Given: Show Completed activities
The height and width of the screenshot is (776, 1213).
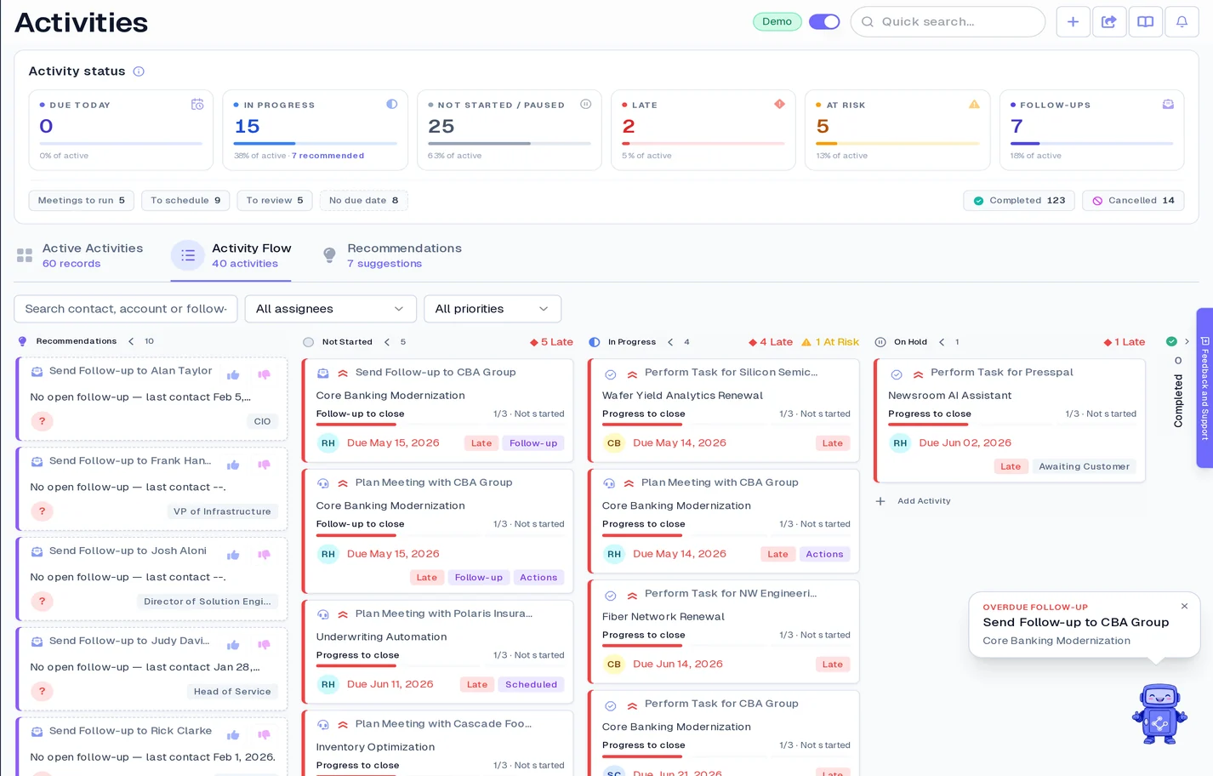Looking at the screenshot, I should point(1019,201).
